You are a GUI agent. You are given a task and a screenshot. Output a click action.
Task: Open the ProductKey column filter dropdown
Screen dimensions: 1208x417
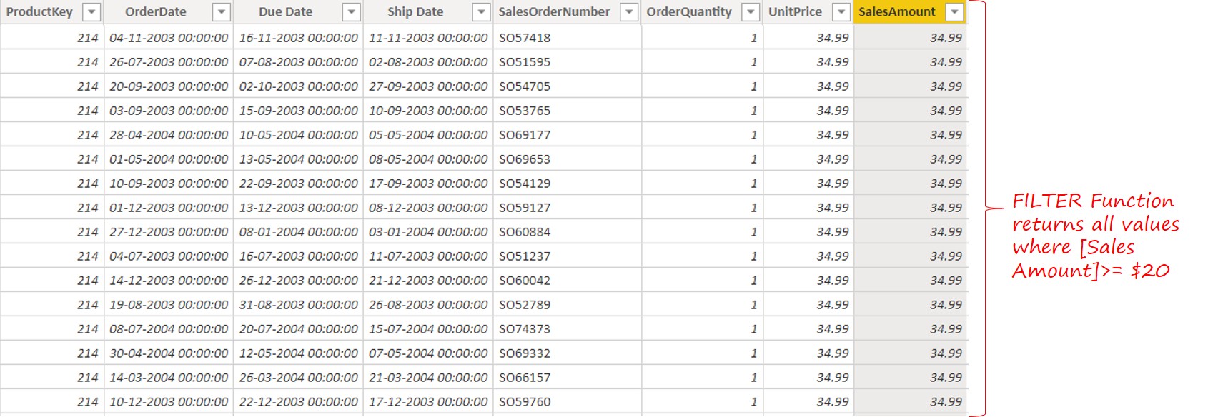click(x=92, y=12)
